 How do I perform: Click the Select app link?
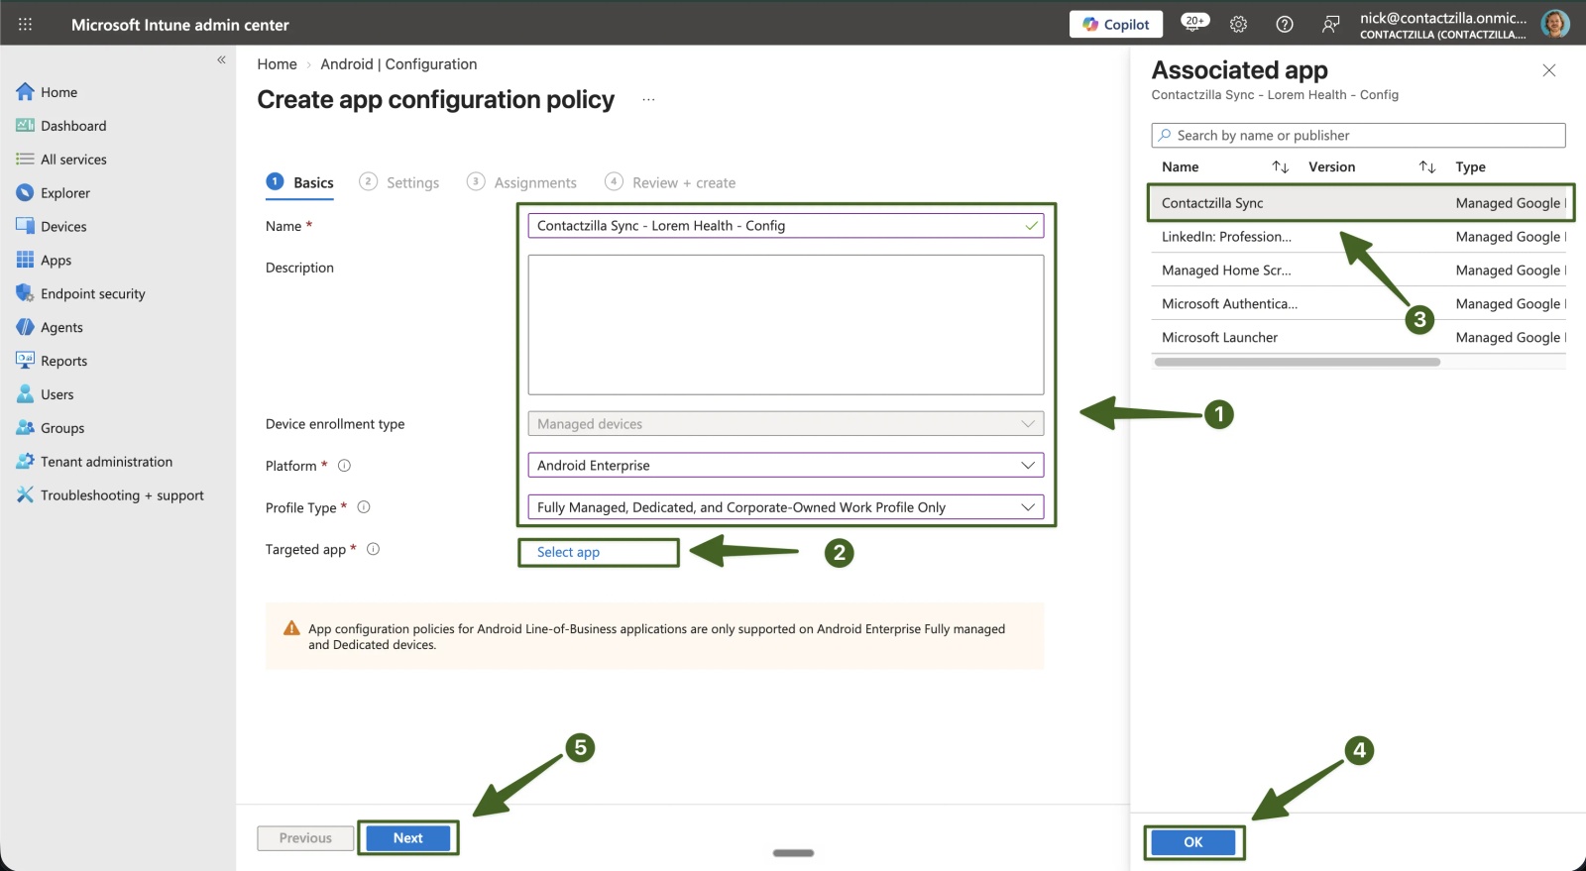click(x=568, y=552)
